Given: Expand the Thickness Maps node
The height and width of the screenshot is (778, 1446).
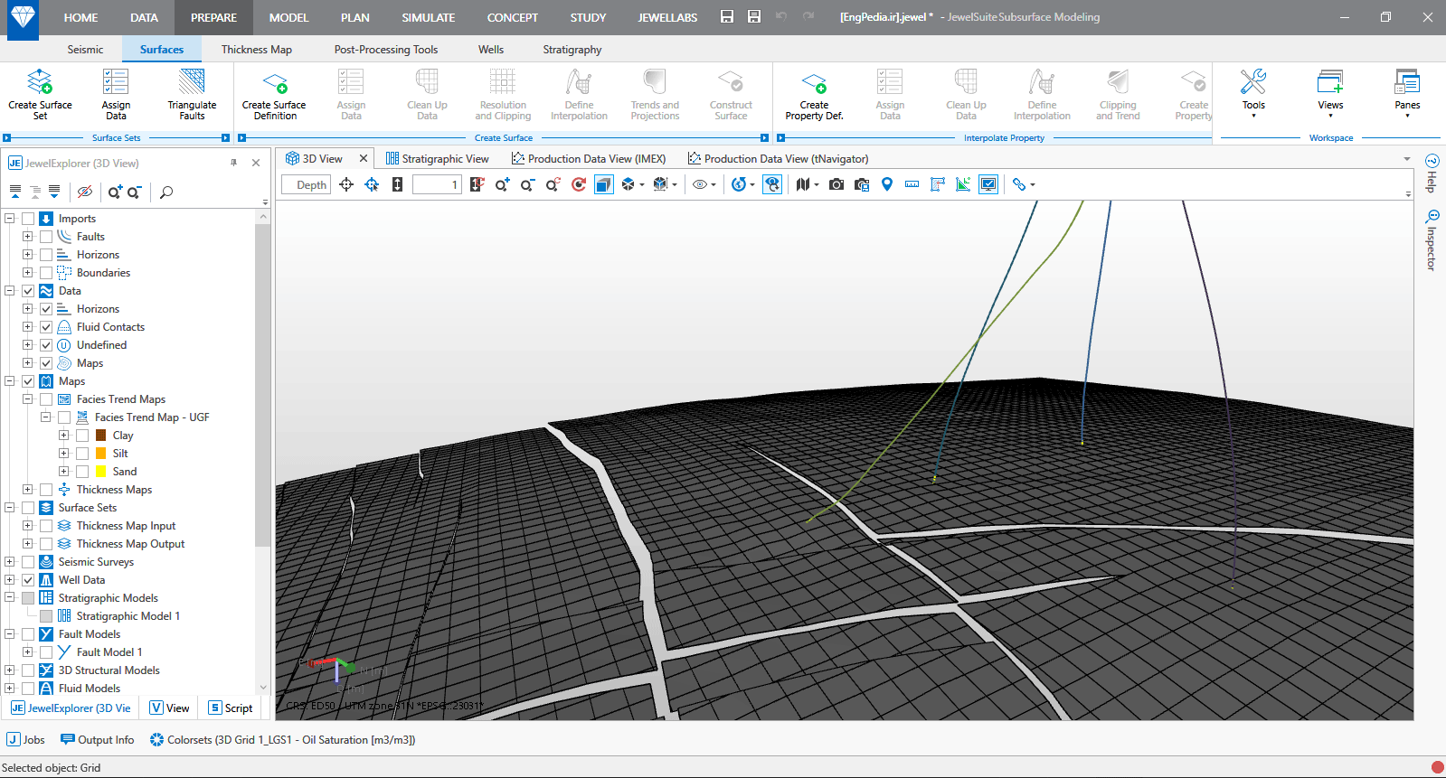Looking at the screenshot, I should [27, 490].
